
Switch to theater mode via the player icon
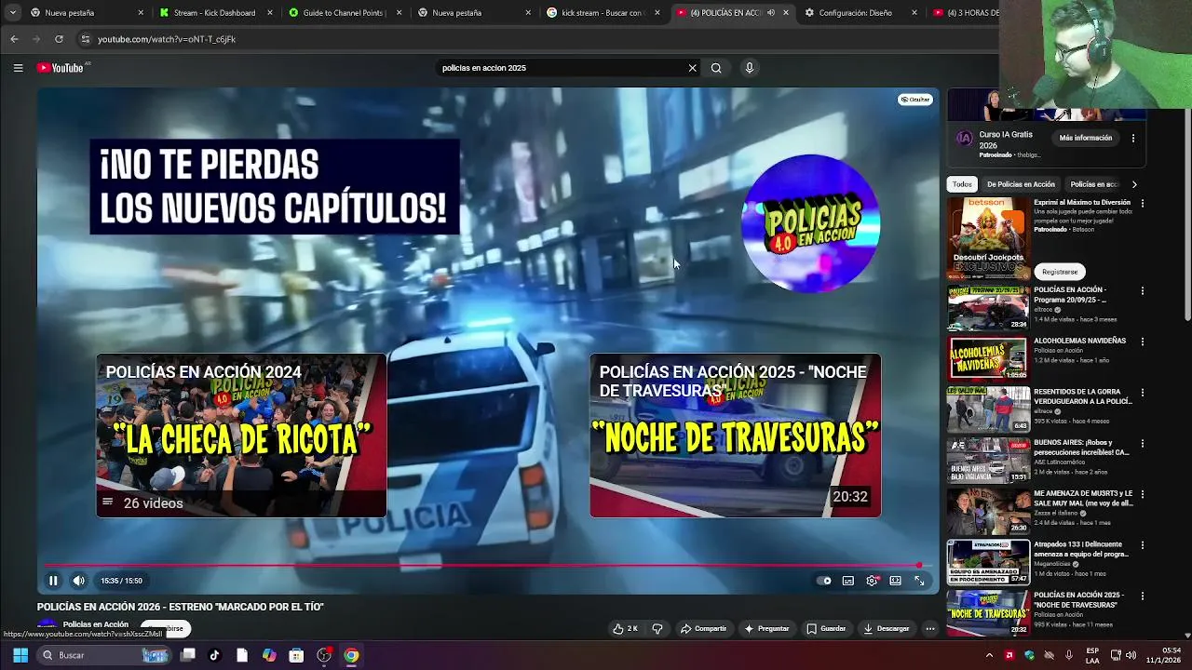click(x=895, y=581)
